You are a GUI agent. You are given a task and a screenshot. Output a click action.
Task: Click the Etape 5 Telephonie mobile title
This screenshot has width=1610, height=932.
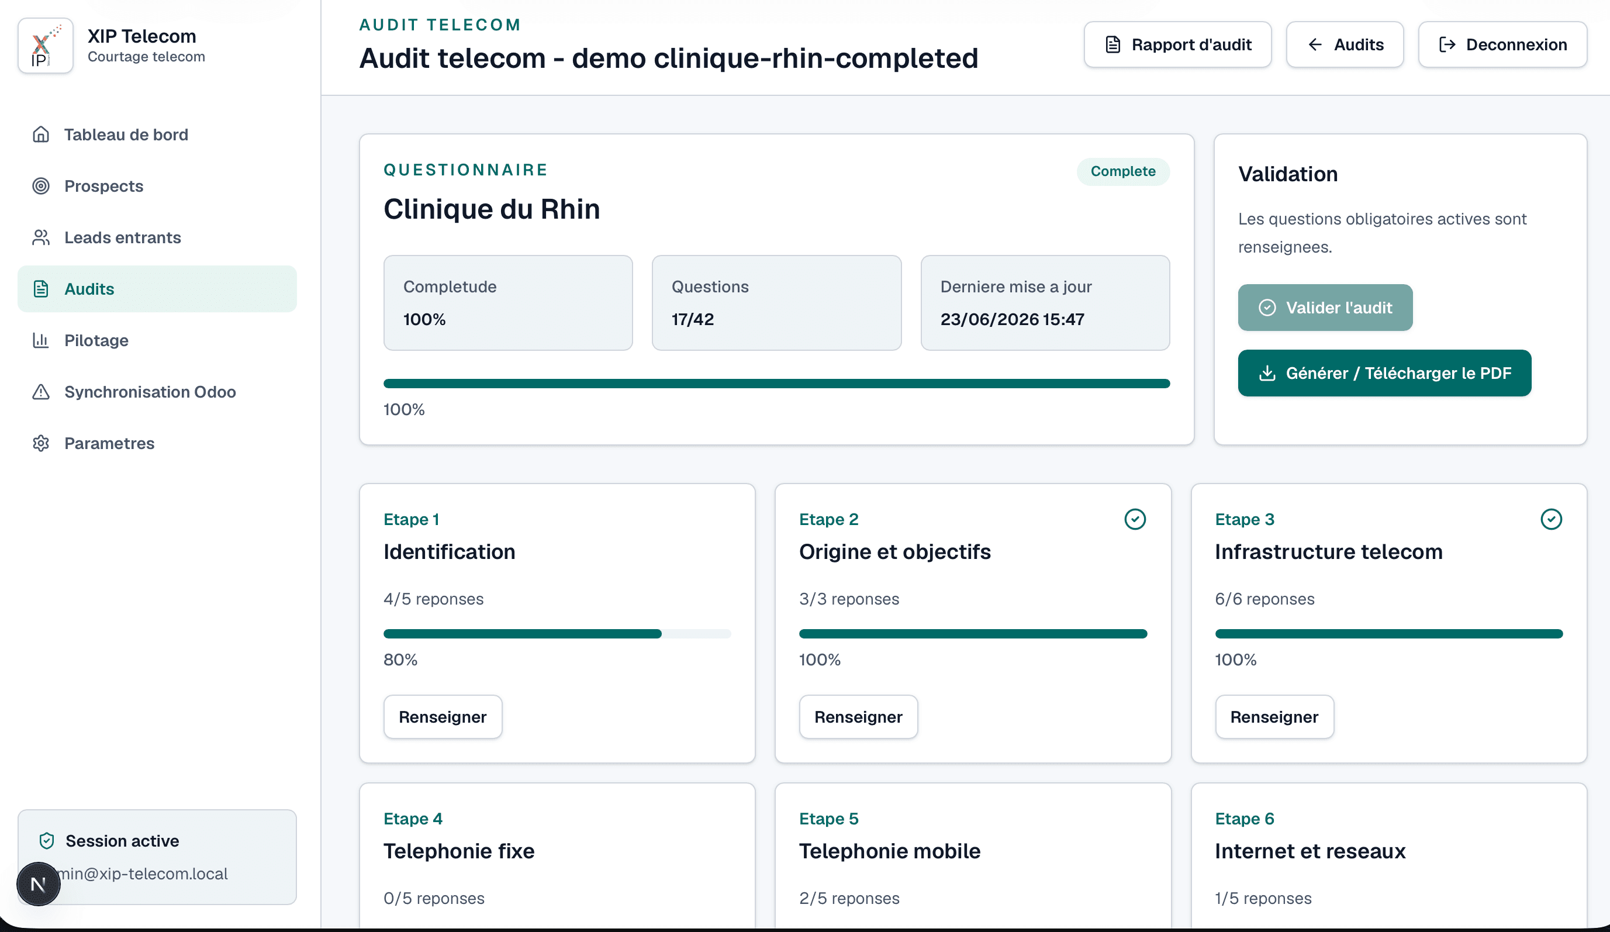tap(889, 851)
